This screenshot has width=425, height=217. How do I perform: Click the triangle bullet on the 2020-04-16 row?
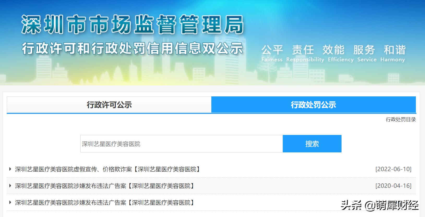coord(10,186)
